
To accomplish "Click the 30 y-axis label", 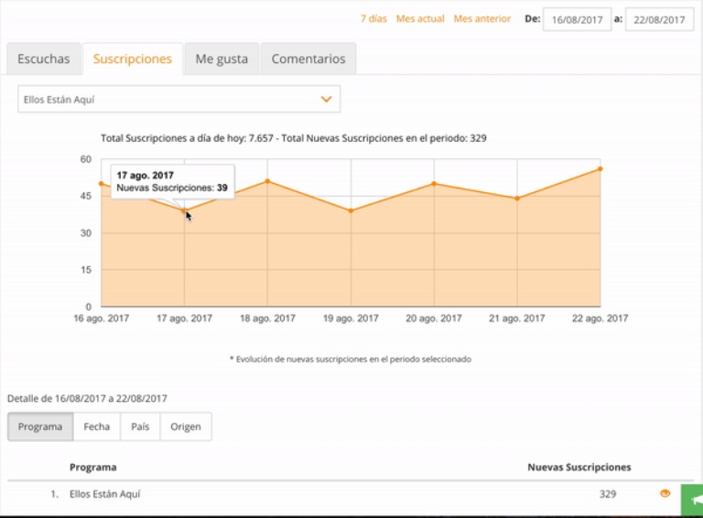I will click(86, 233).
